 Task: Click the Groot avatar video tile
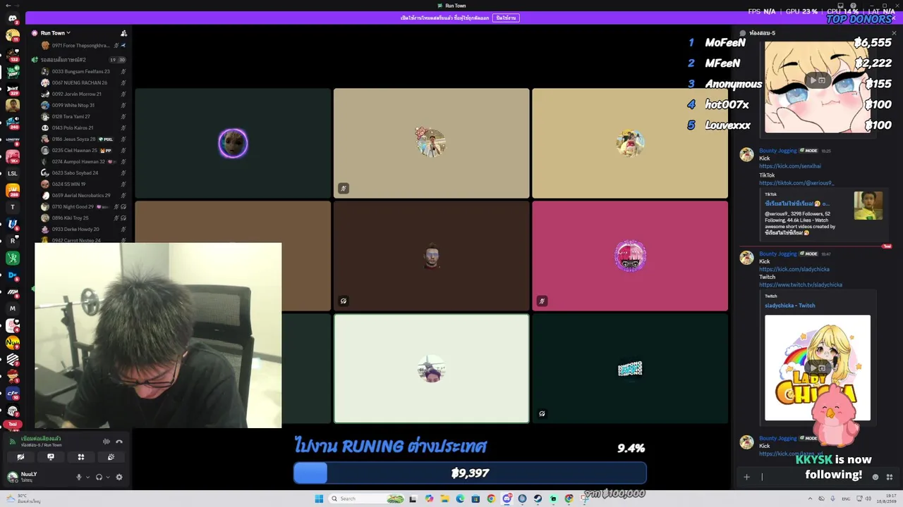[x=233, y=143]
